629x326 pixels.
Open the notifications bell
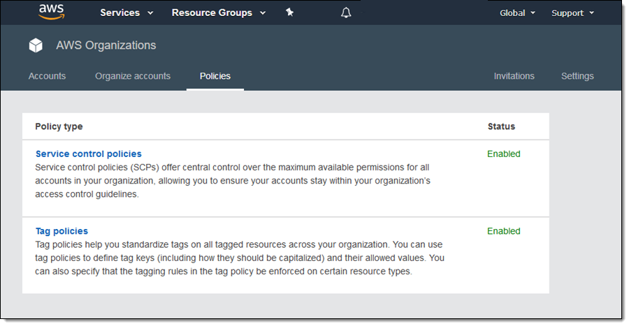point(346,13)
